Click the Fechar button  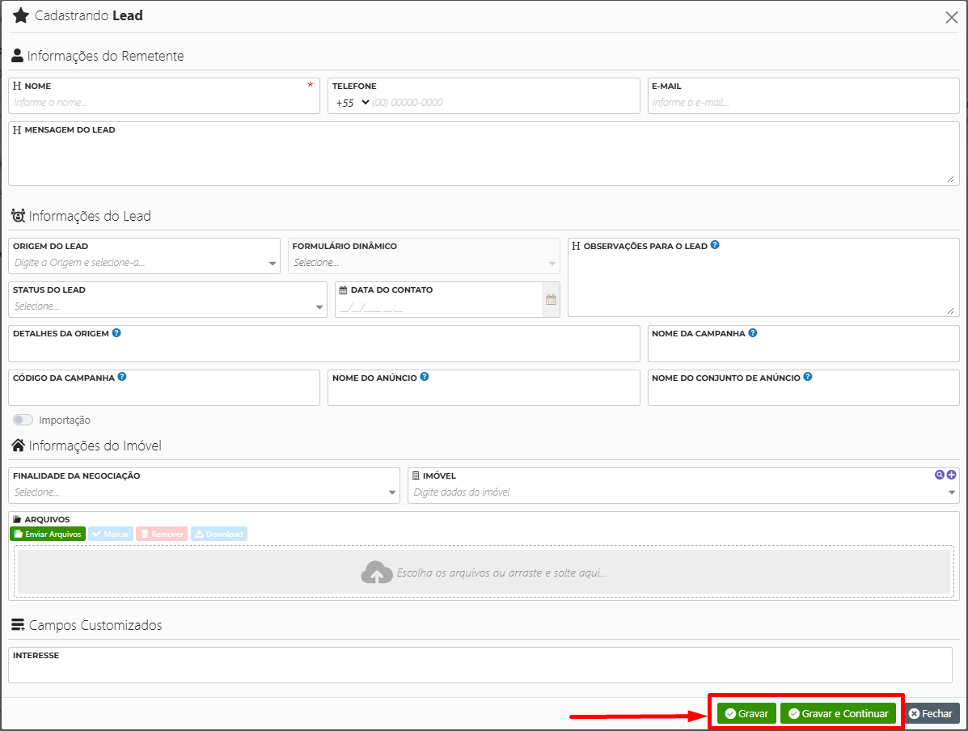click(932, 713)
